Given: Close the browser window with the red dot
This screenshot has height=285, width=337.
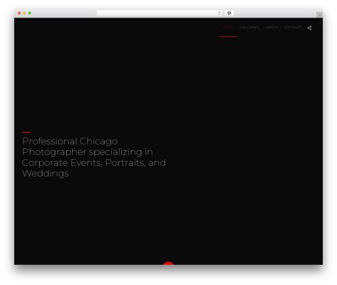Looking at the screenshot, I should pyautogui.click(x=20, y=13).
